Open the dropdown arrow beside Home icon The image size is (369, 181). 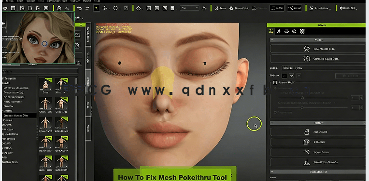pyautogui.click(x=143, y=9)
